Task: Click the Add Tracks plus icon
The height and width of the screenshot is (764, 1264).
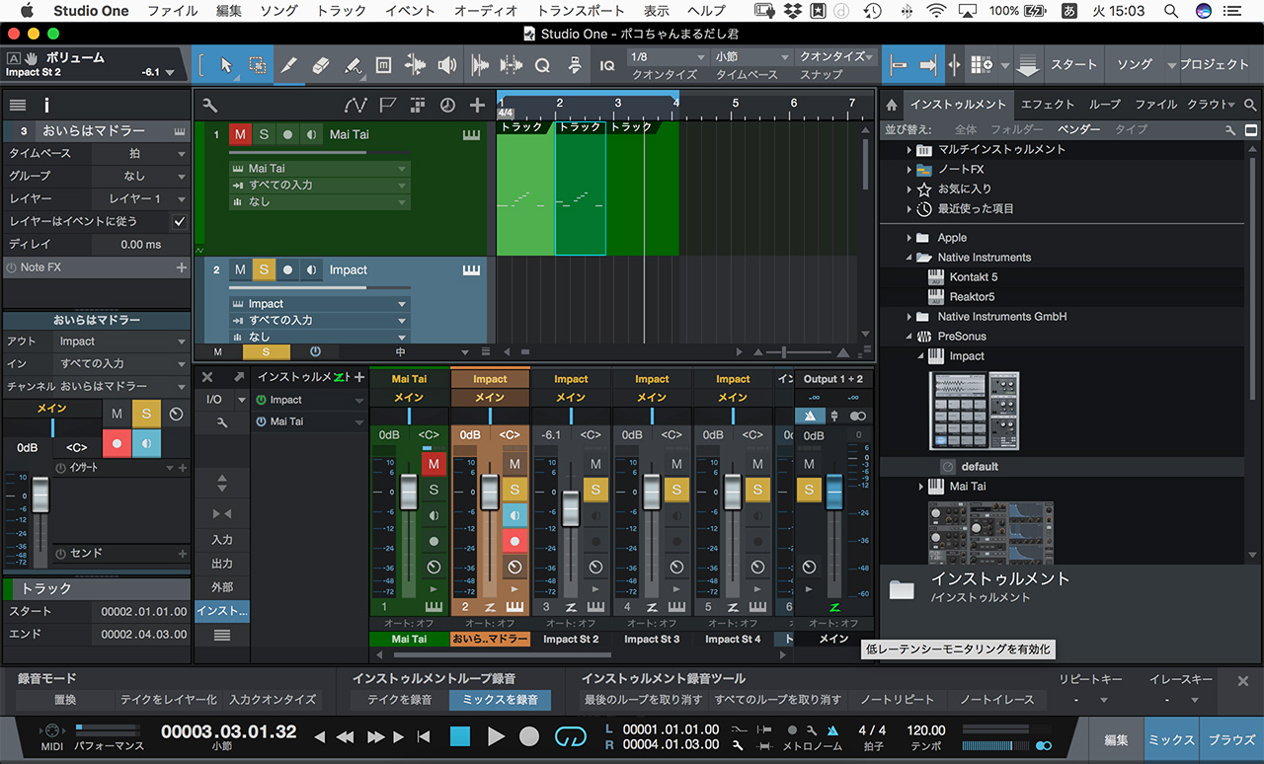Action: (477, 106)
